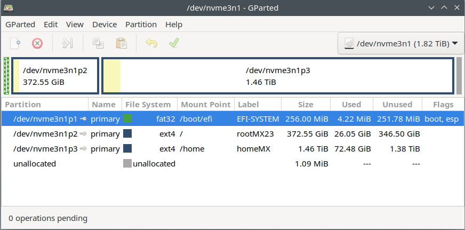Select the unallocated space row
The width and height of the screenshot is (465, 230).
pyautogui.click(x=233, y=163)
